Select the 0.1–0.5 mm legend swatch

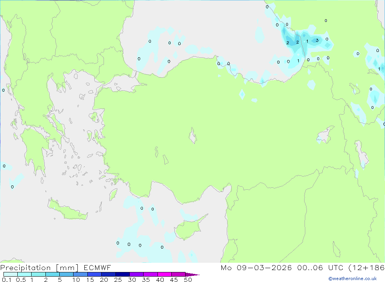(x=10, y=274)
